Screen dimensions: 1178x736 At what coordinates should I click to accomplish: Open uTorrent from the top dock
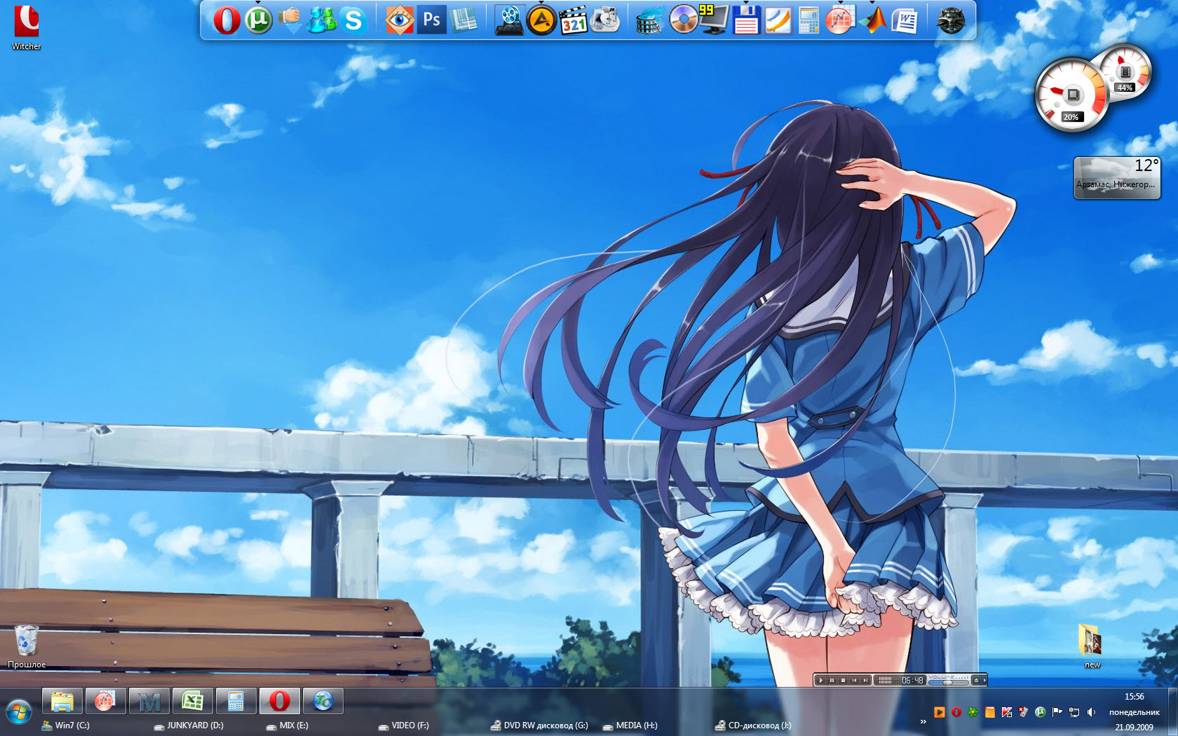click(x=258, y=20)
